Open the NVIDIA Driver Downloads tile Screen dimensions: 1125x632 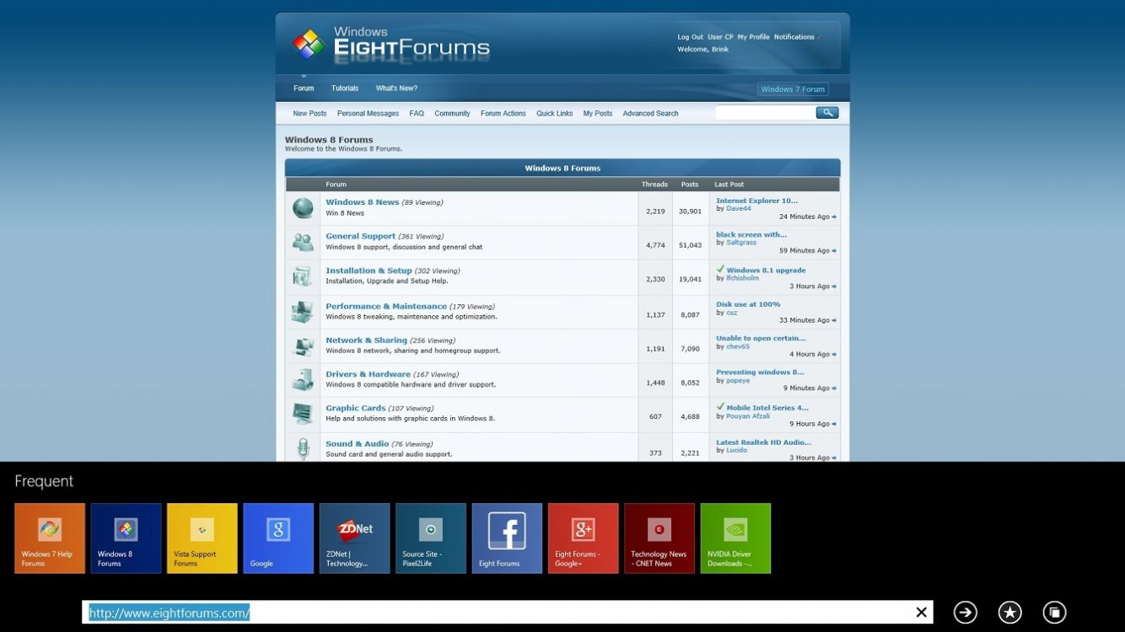click(735, 538)
